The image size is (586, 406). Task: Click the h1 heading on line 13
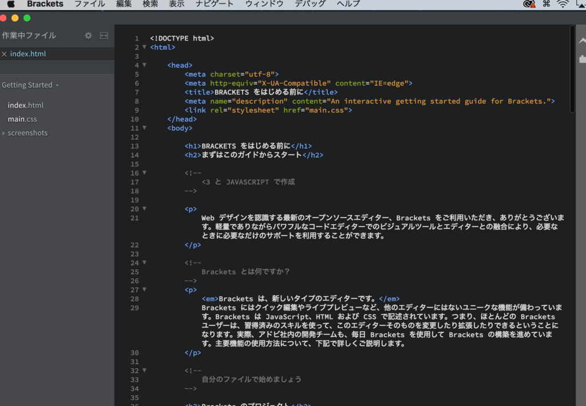tap(248, 146)
